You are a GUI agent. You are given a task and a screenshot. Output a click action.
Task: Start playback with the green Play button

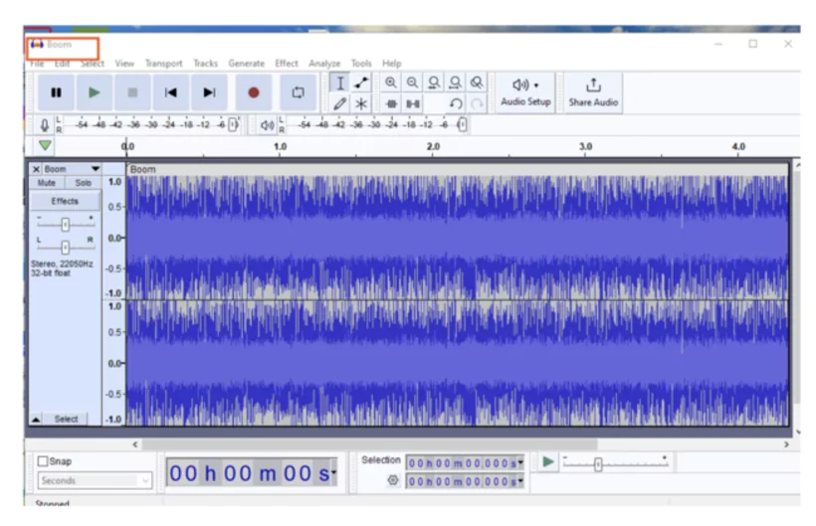[95, 92]
